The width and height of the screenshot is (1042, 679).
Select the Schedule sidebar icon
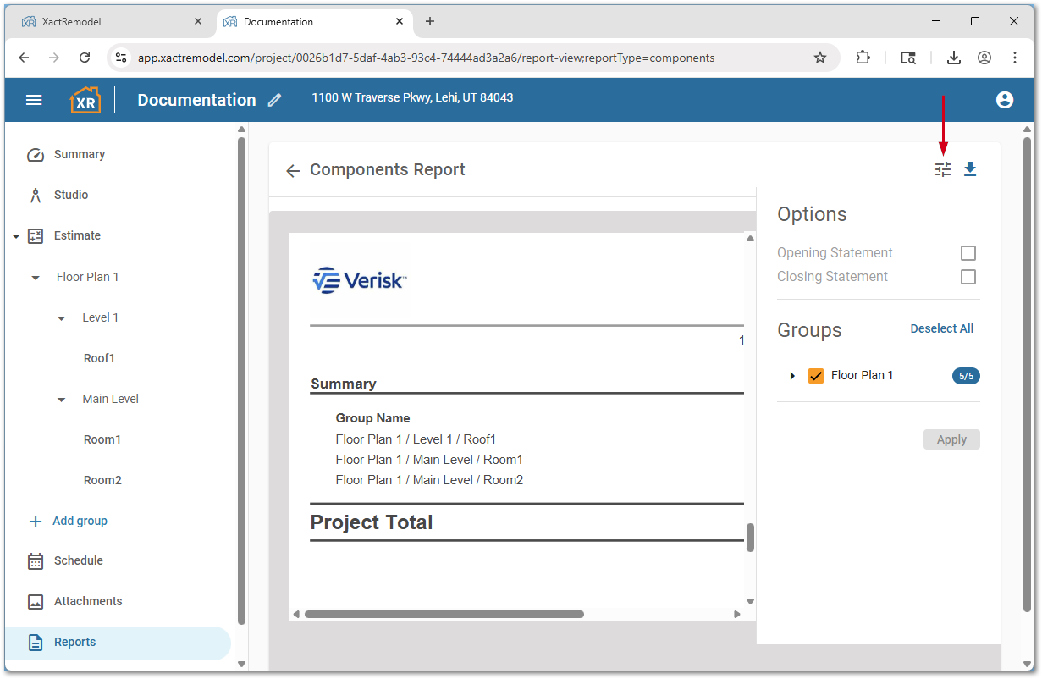[35, 560]
